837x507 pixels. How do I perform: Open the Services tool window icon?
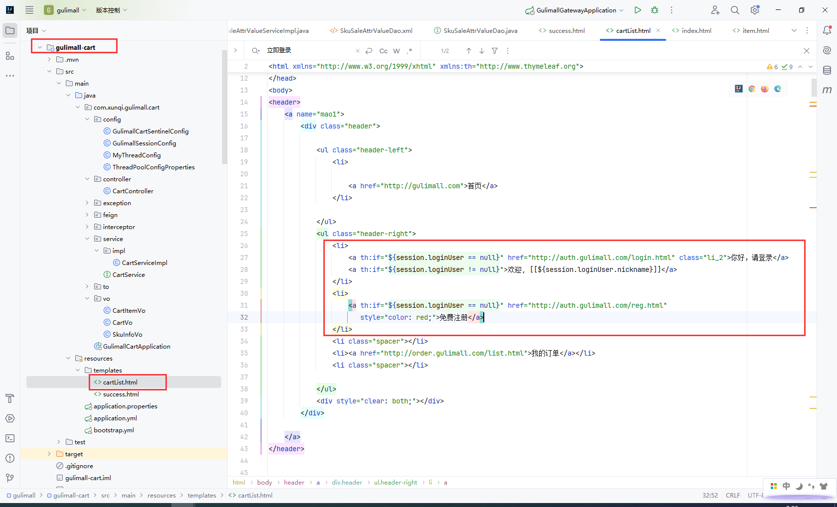10,418
